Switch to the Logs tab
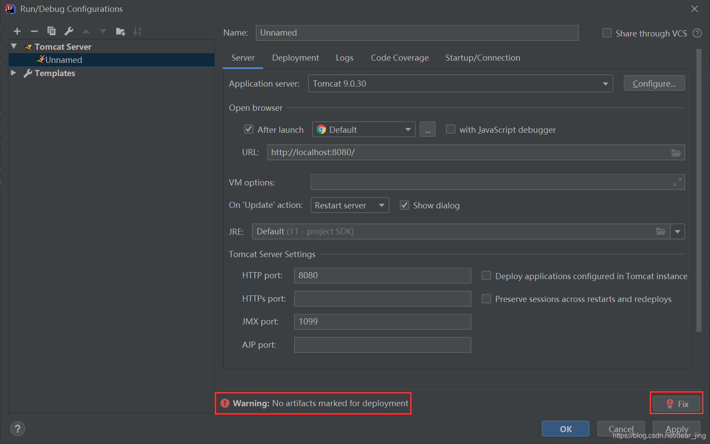The height and width of the screenshot is (444, 710). click(x=345, y=58)
